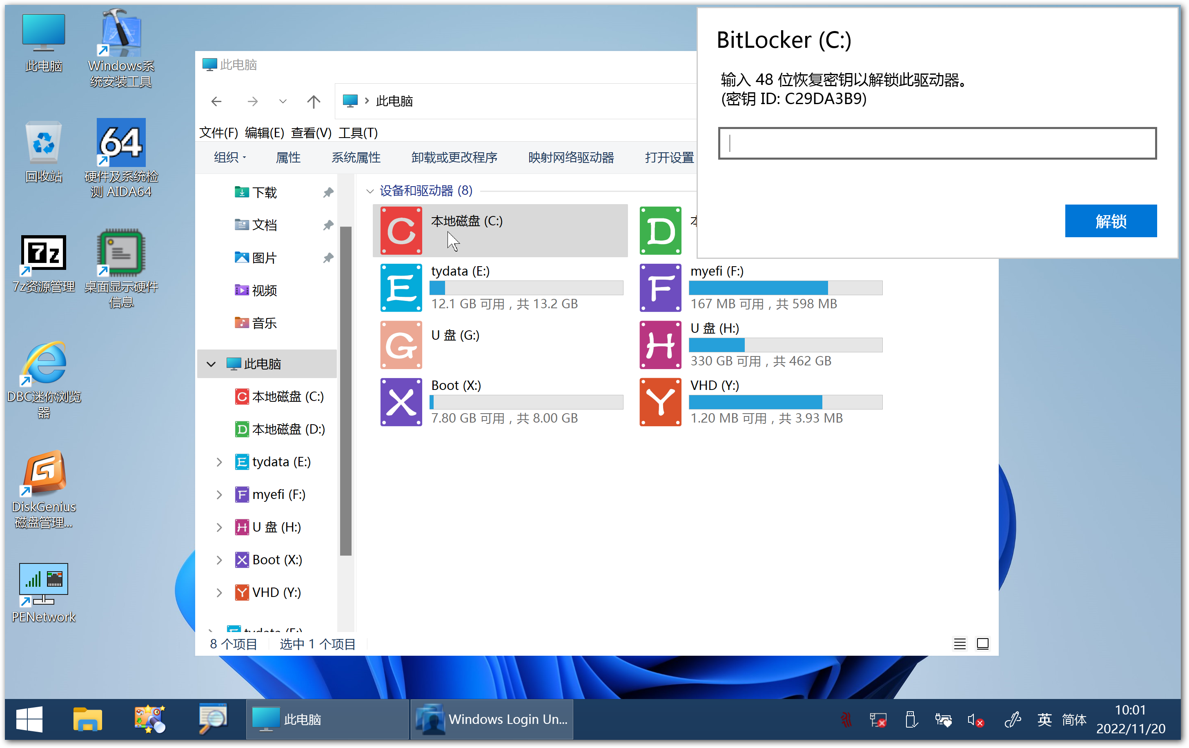Open the 编辑(E) menu
This screenshot has height=748, width=1189.
[265, 133]
